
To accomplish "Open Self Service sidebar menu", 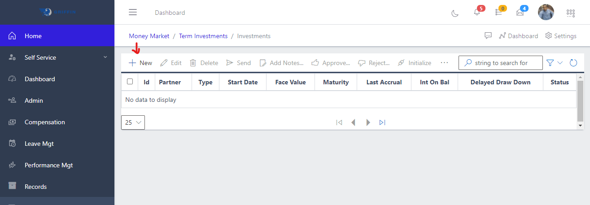I will click(57, 57).
